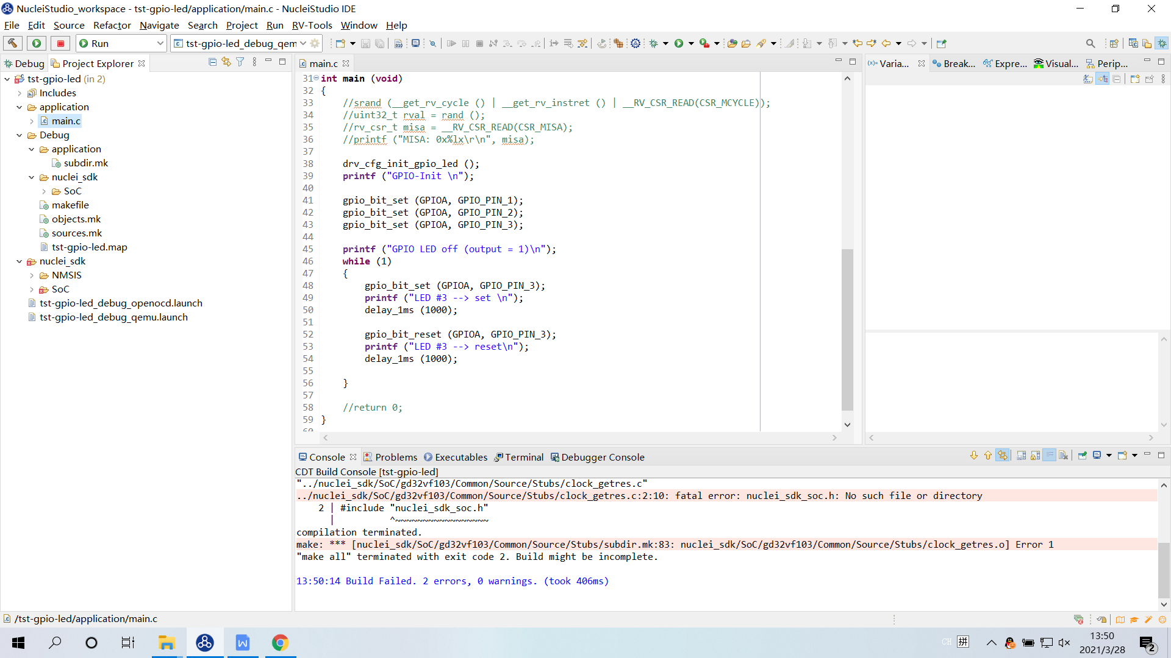
Task: Pin the Console view
Action: (x=1083, y=455)
